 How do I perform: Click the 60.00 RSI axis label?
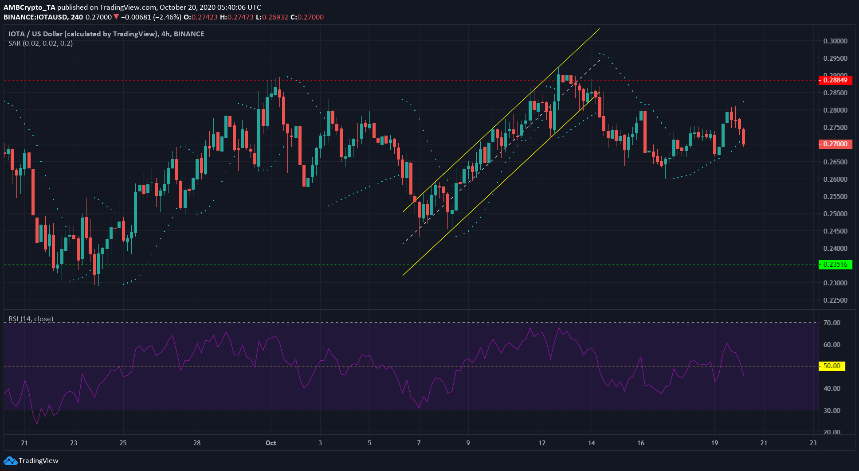click(x=832, y=345)
